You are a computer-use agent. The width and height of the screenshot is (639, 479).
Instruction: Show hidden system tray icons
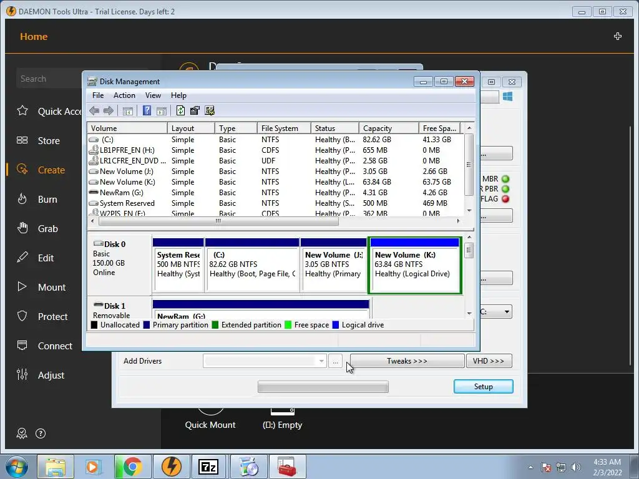coord(530,467)
